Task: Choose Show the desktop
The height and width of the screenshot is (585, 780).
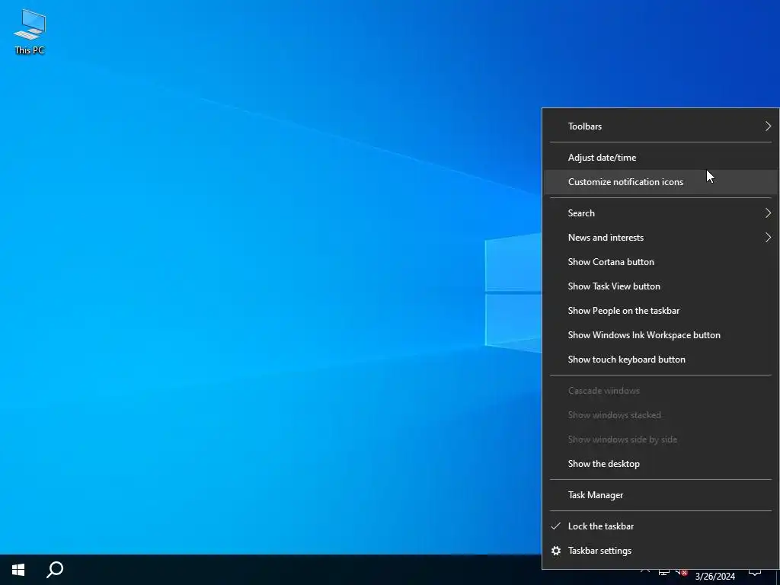Action: [660, 464]
